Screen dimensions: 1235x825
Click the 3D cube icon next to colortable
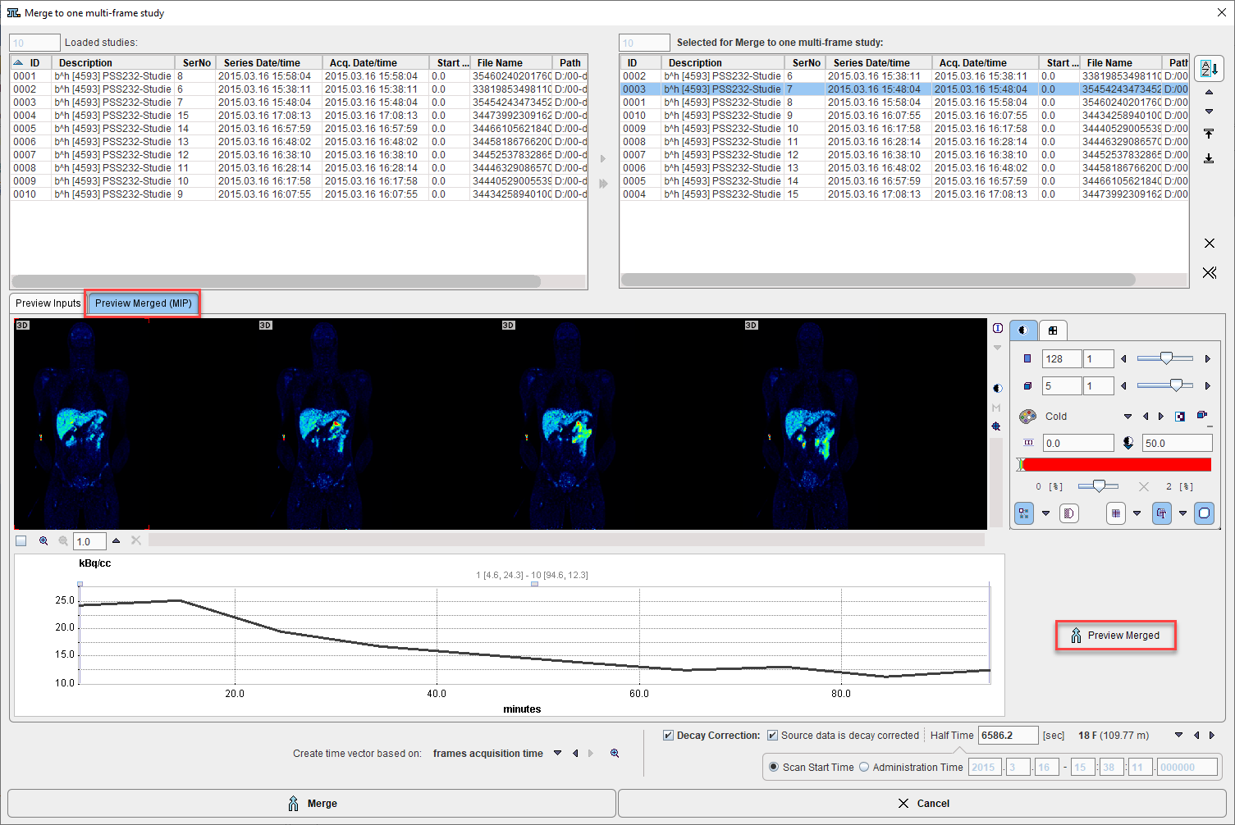point(1202,416)
